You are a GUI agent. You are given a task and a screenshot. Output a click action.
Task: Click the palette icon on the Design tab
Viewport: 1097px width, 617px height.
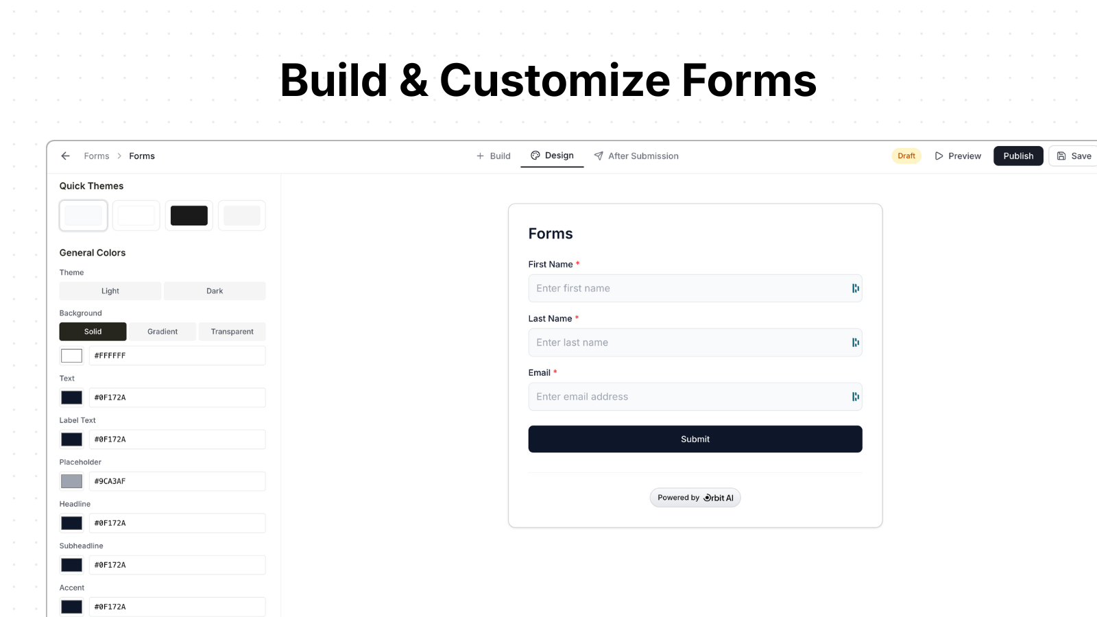click(535, 156)
